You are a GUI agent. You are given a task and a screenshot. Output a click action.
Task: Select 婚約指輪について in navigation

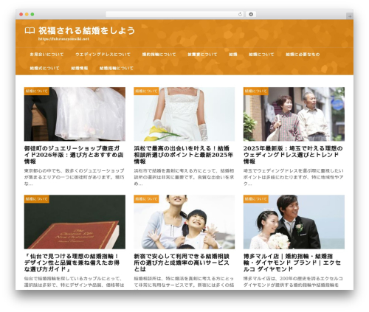coord(159,55)
